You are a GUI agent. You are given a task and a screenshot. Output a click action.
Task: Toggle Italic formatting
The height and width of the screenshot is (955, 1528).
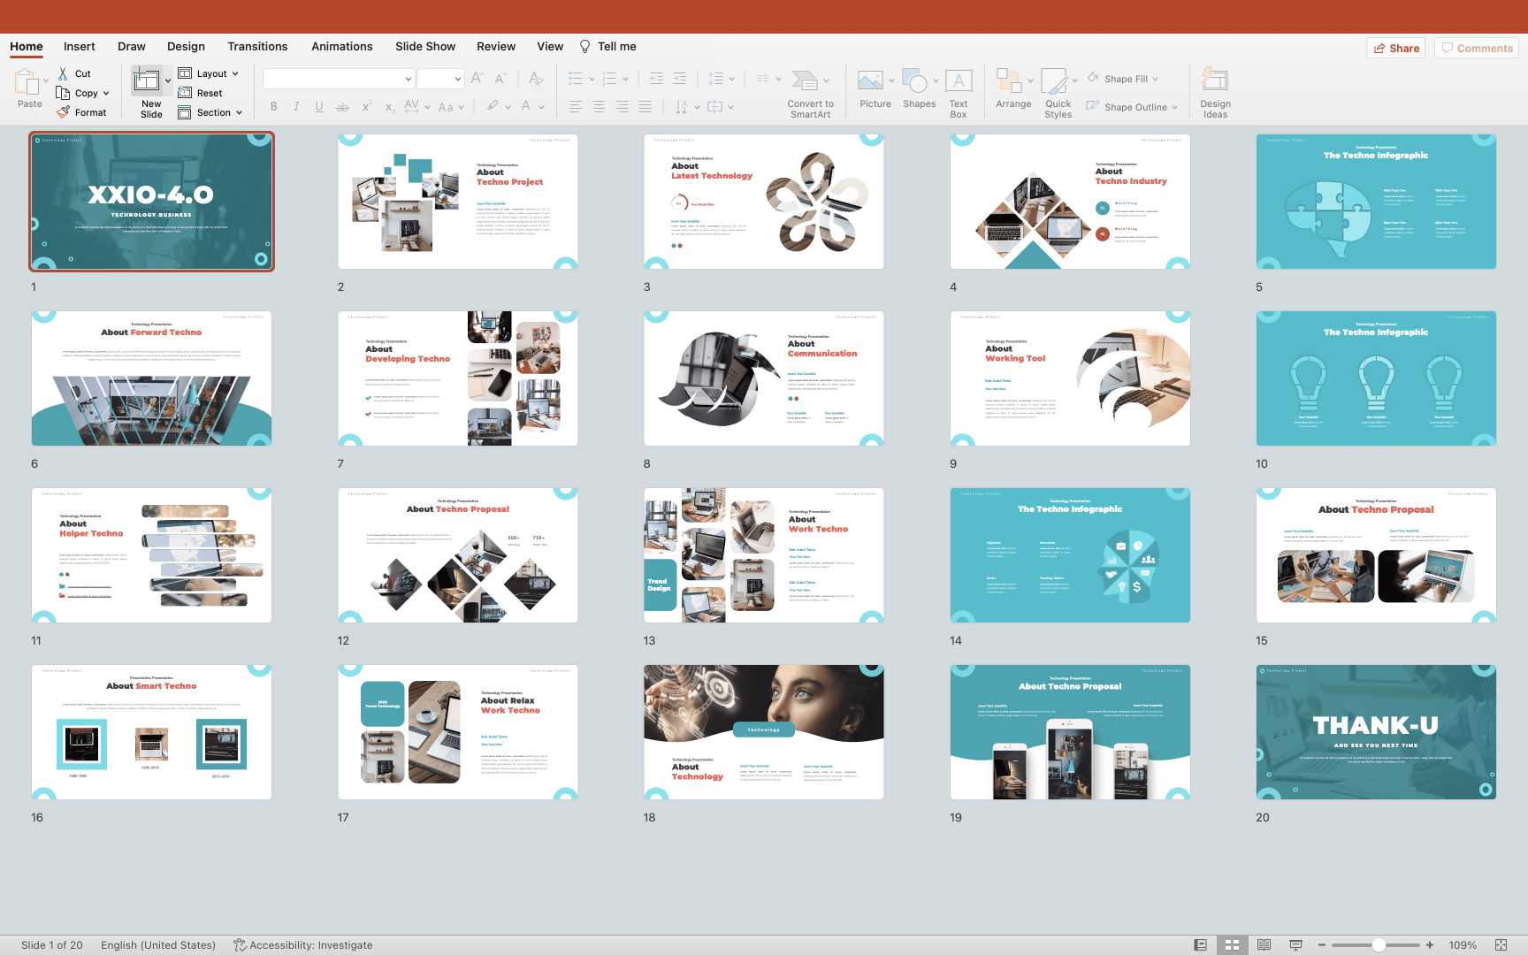point(296,107)
